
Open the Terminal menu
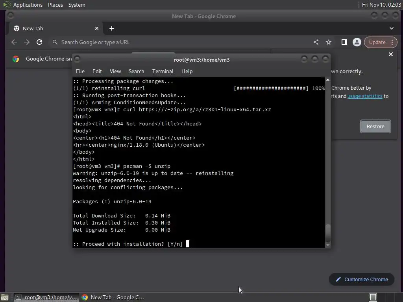[163, 71]
